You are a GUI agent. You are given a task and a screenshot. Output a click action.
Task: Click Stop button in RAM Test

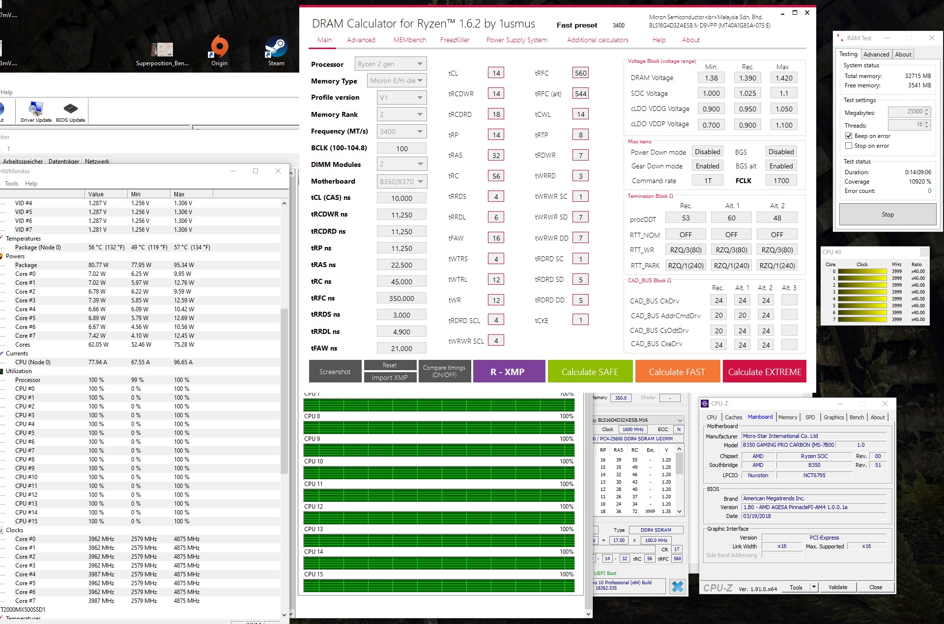point(887,215)
